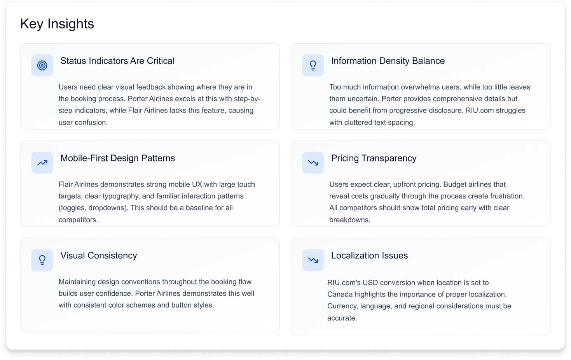Click the downward trend icon for Localization Issues
The width and height of the screenshot is (571, 360).
pyautogui.click(x=313, y=260)
